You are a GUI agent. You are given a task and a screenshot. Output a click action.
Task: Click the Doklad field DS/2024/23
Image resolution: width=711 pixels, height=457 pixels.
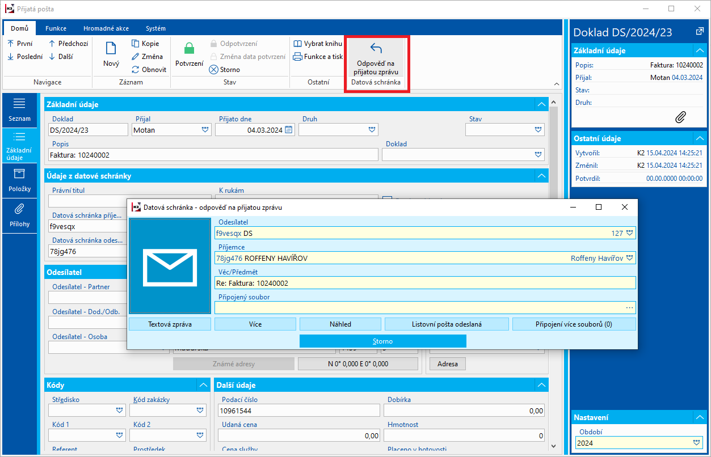coord(89,130)
